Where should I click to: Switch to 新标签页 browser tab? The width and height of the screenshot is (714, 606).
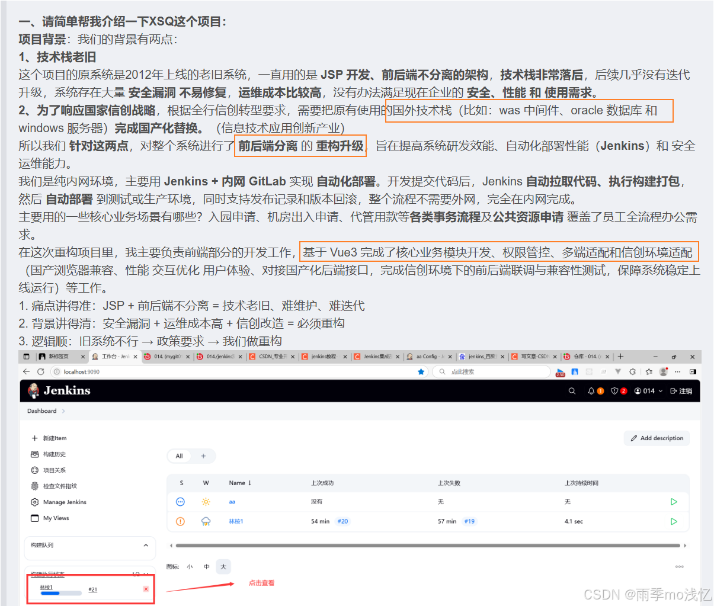click(62, 357)
